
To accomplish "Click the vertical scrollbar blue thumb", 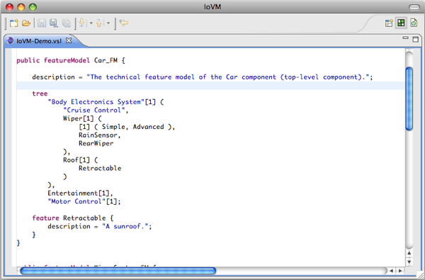I will pos(409,99).
